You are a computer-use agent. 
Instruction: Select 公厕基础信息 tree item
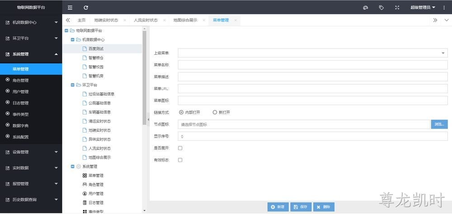[x=100, y=103]
